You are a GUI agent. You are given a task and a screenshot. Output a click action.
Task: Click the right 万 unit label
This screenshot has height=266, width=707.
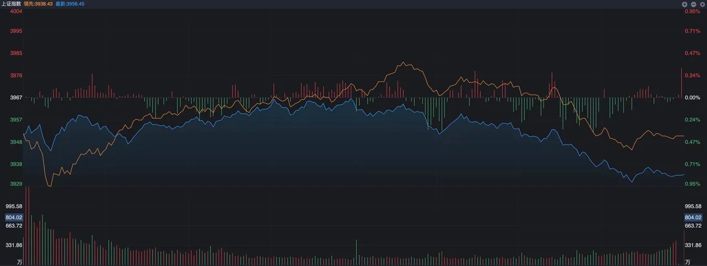[688, 262]
